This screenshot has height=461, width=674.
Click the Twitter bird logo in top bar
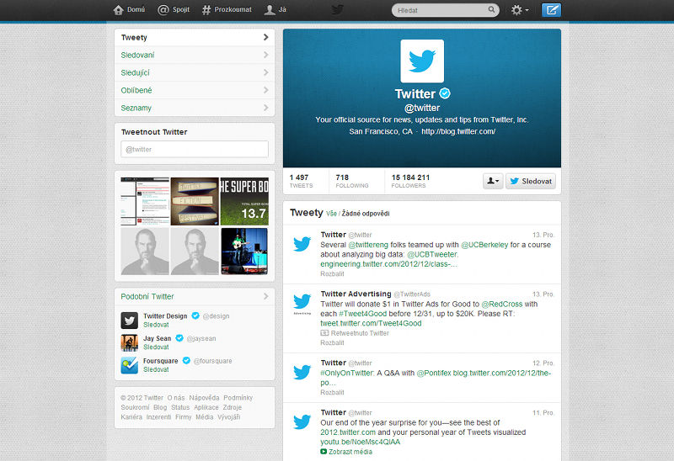click(338, 9)
